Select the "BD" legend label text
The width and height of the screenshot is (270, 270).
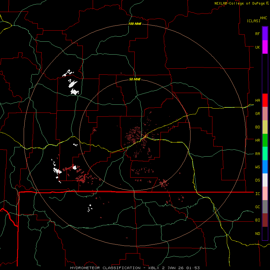[x=257, y=127]
